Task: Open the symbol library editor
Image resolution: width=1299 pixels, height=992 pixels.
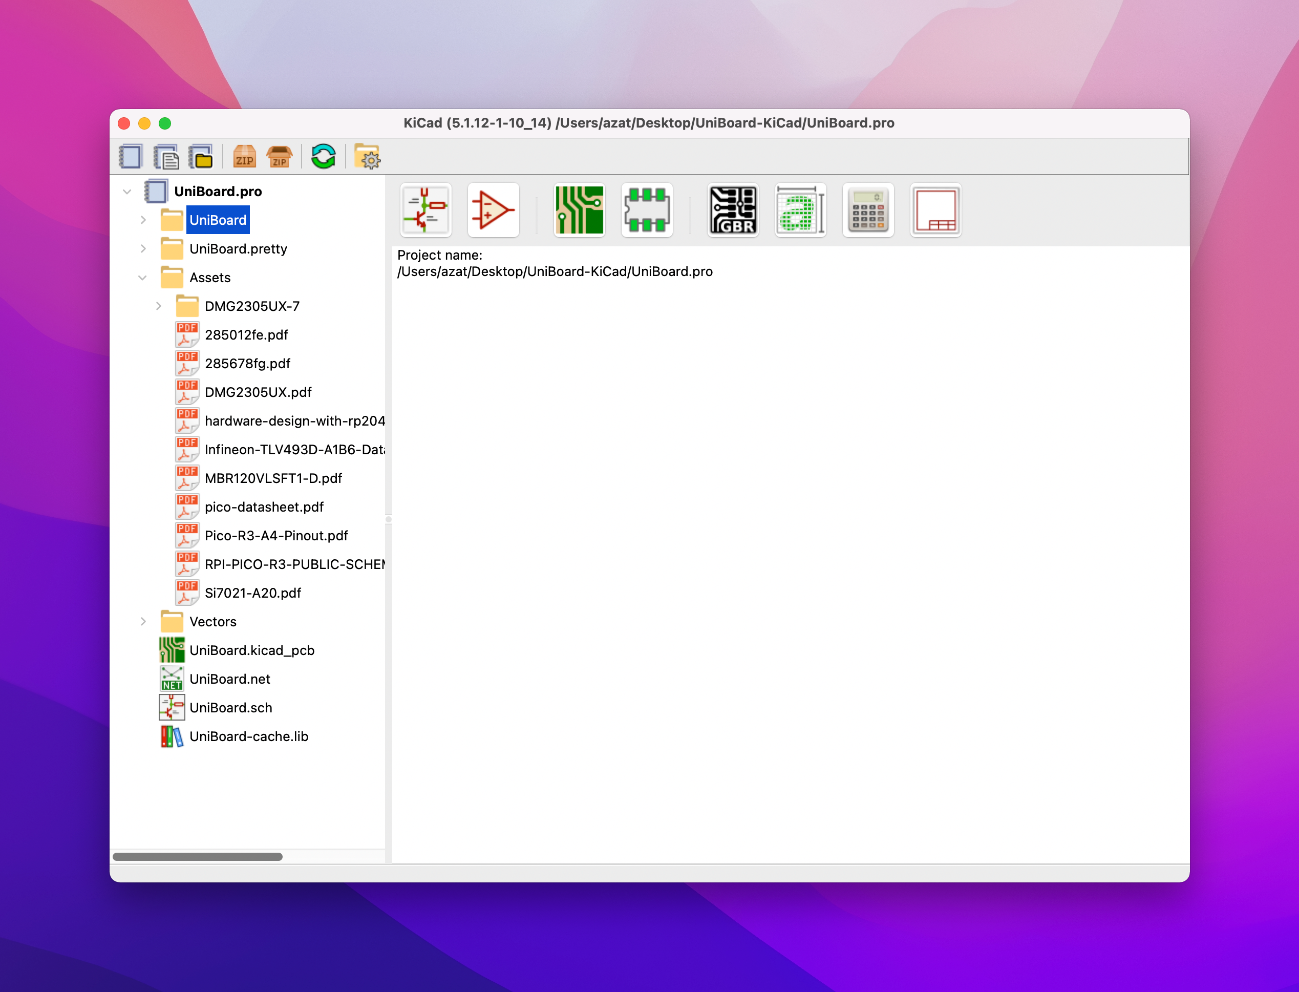Action: click(x=493, y=210)
